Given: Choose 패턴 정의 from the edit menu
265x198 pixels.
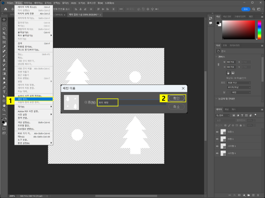Looking at the screenshot, I should (34, 99).
